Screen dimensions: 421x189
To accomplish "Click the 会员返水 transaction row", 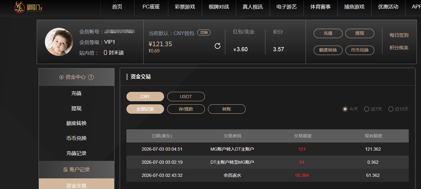I will (x=268, y=176).
